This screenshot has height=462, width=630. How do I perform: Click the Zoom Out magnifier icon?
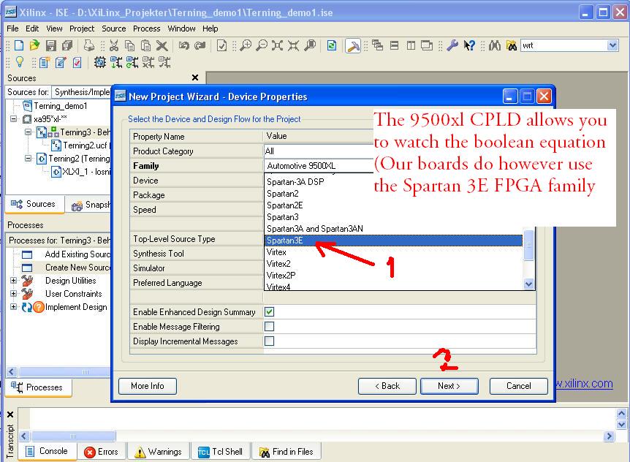pos(262,45)
